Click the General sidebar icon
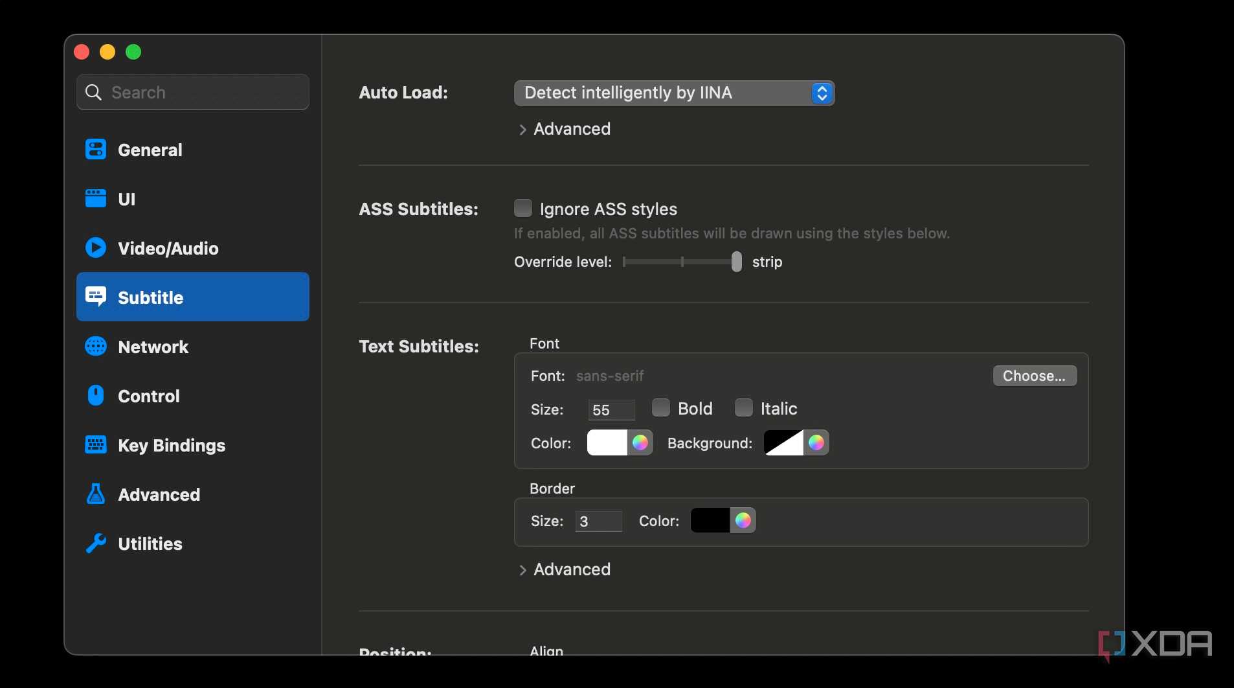The height and width of the screenshot is (688, 1234). (96, 150)
